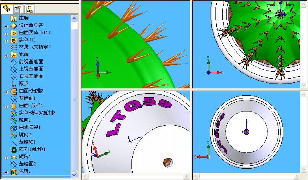
Task: Click the 旋转1 revolve feature icon
Action: [x=13, y=157]
